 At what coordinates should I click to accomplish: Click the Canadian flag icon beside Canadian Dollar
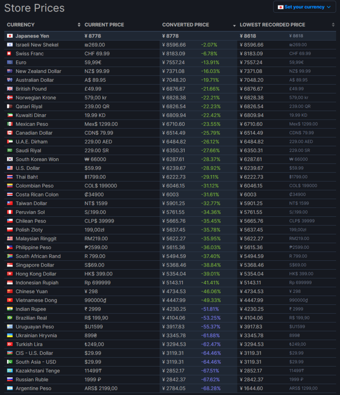click(10, 133)
